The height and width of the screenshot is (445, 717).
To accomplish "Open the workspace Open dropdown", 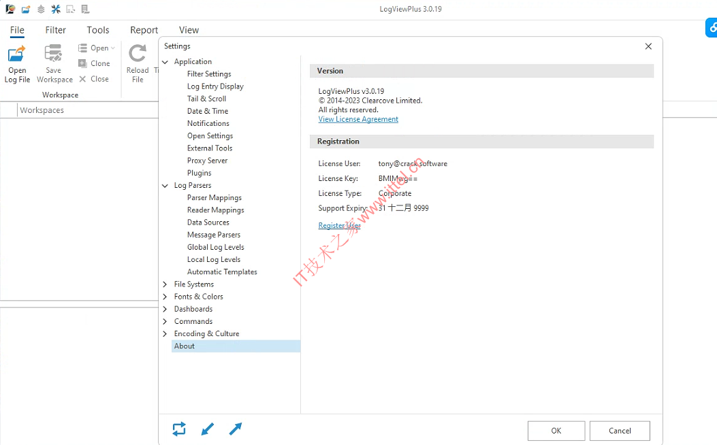I will (112, 48).
